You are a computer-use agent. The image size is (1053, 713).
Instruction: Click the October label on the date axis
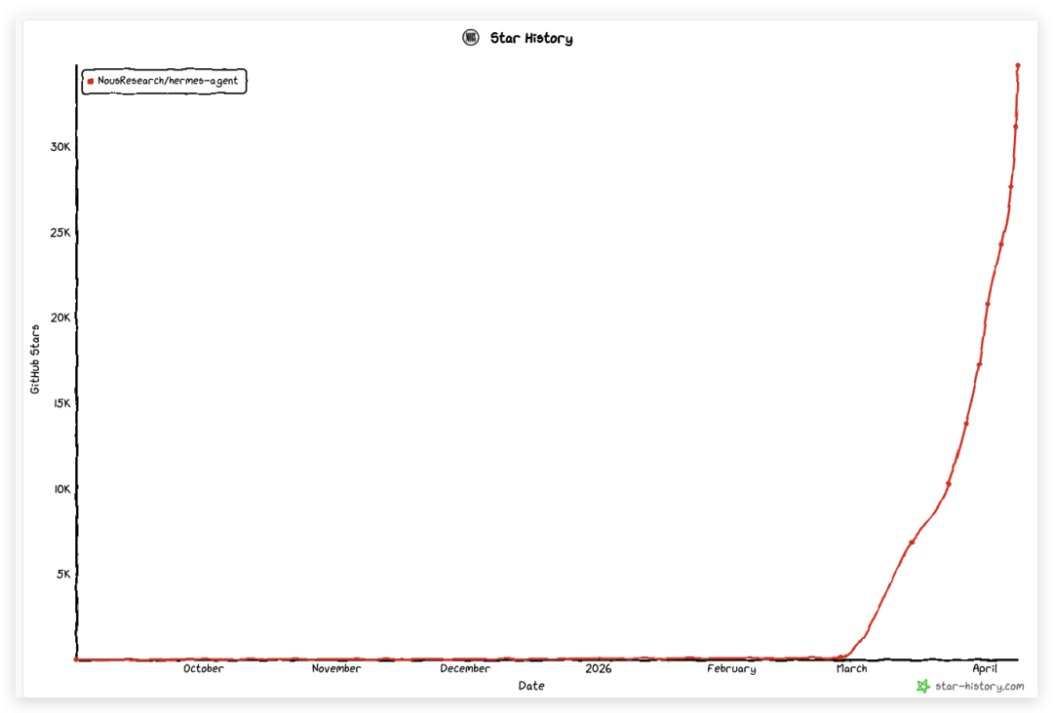point(203,669)
